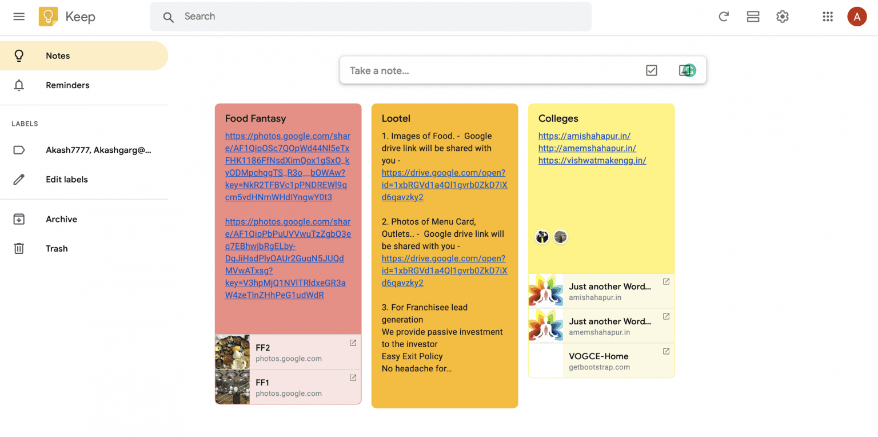Open the main menu hamburger icon
Viewport: 878px width, 437px height.
pos(19,17)
